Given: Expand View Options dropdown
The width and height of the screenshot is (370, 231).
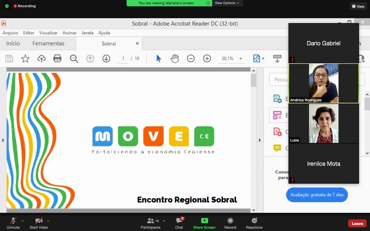Looking at the screenshot, I should pos(227,3).
